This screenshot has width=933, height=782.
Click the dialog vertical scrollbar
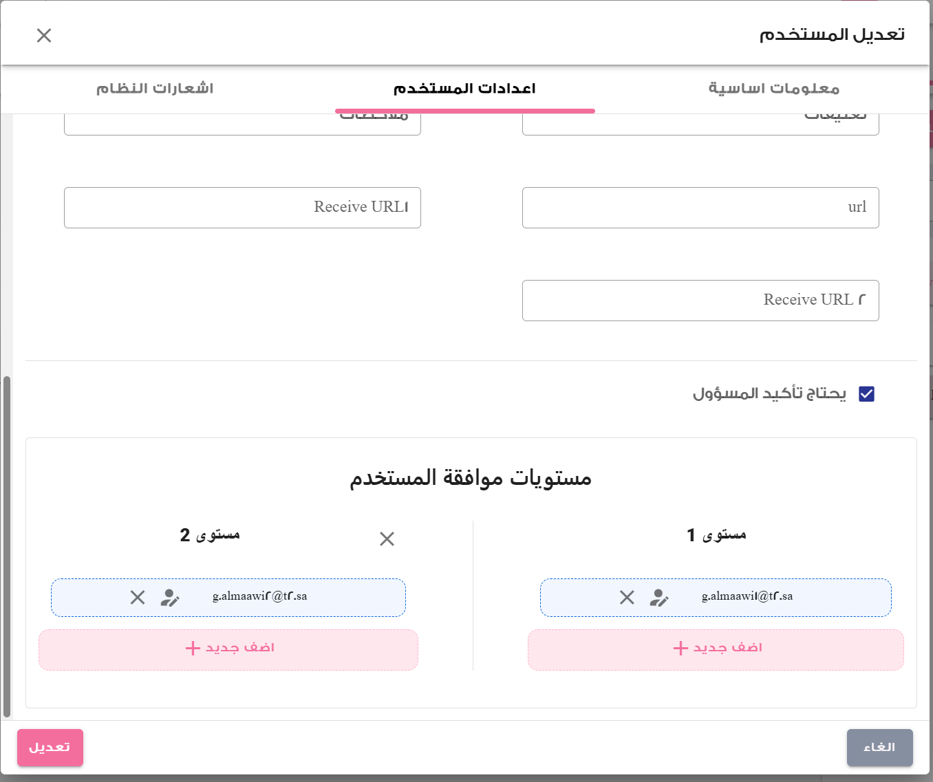point(7,547)
